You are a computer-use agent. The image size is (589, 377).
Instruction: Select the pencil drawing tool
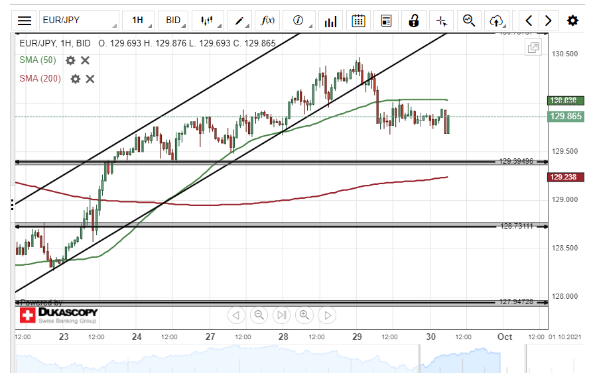point(239,21)
